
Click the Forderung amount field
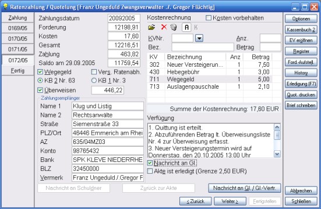tap(124, 27)
